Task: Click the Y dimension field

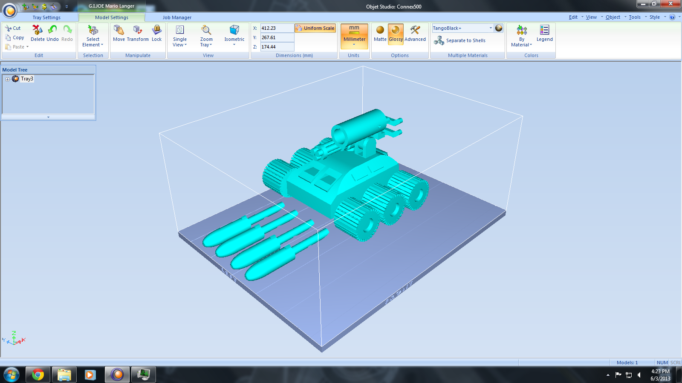Action: pos(277,37)
